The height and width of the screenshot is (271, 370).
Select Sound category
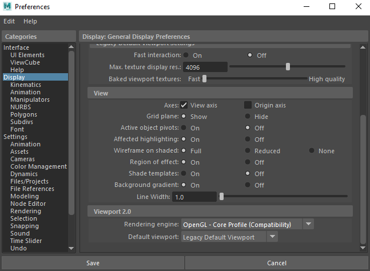point(20,233)
